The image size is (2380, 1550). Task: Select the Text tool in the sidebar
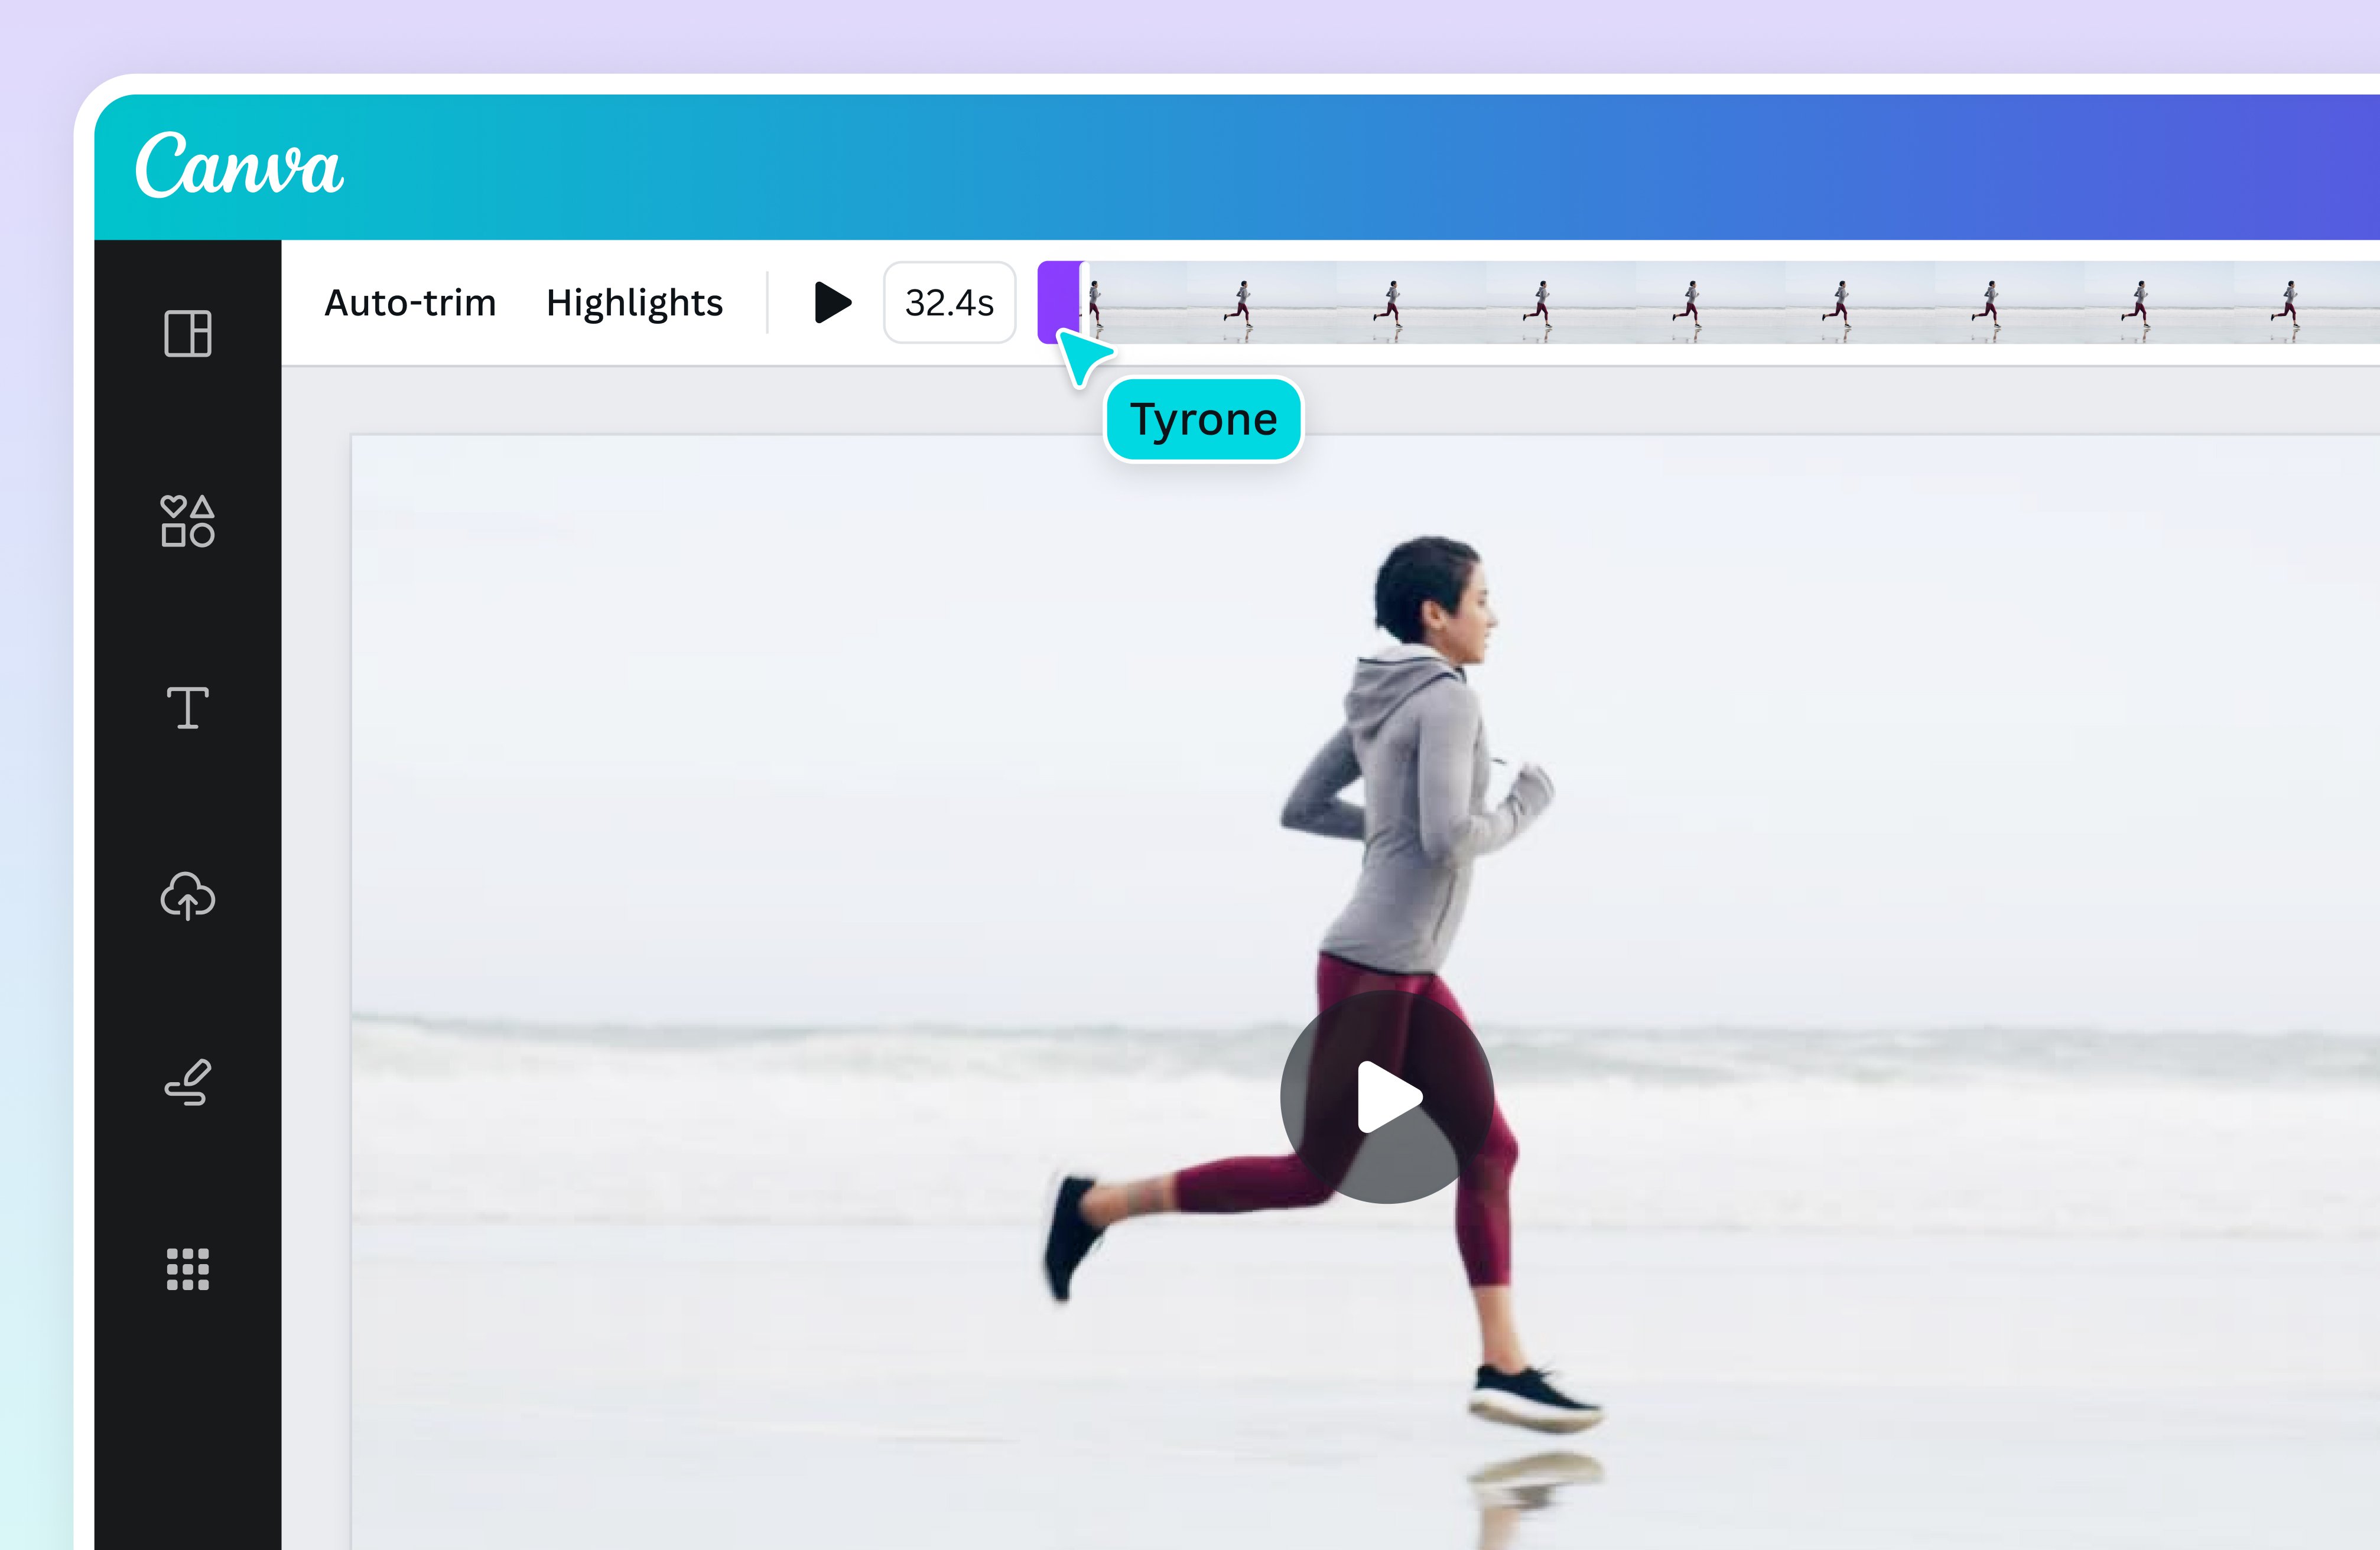(187, 708)
